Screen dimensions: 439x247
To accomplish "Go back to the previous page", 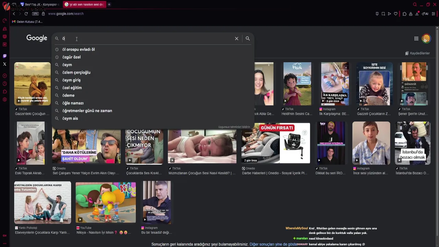I will coord(14,14).
